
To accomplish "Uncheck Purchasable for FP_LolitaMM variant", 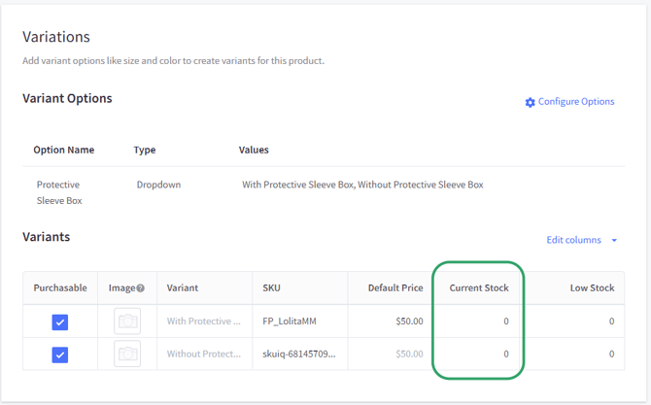I will click(x=60, y=322).
